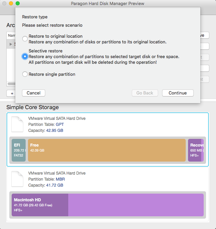The width and height of the screenshot is (216, 229).
Task: Select the Recovery HFS+ partition block
Action: click(196, 150)
